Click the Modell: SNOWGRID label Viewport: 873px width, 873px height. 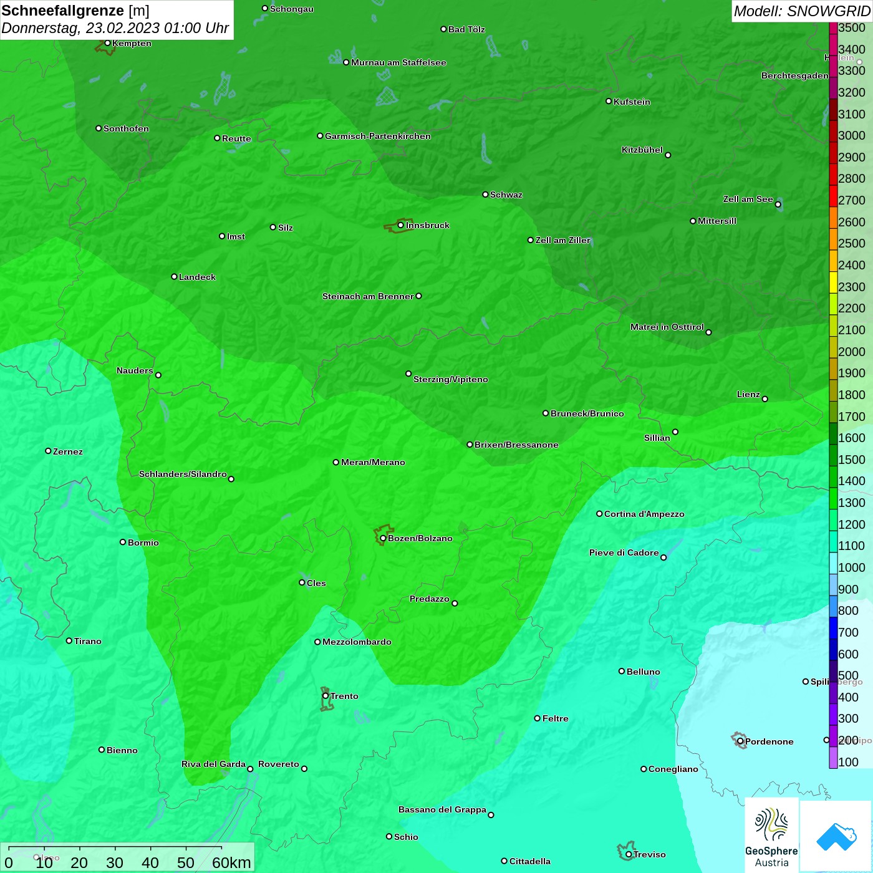[x=802, y=11]
